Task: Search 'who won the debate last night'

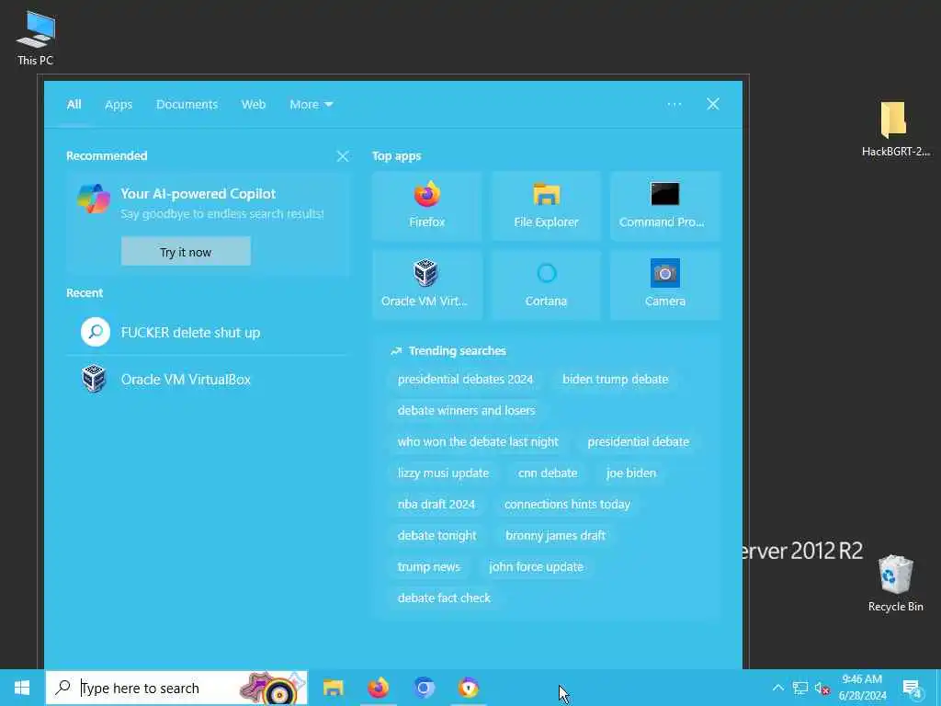Action: click(478, 442)
